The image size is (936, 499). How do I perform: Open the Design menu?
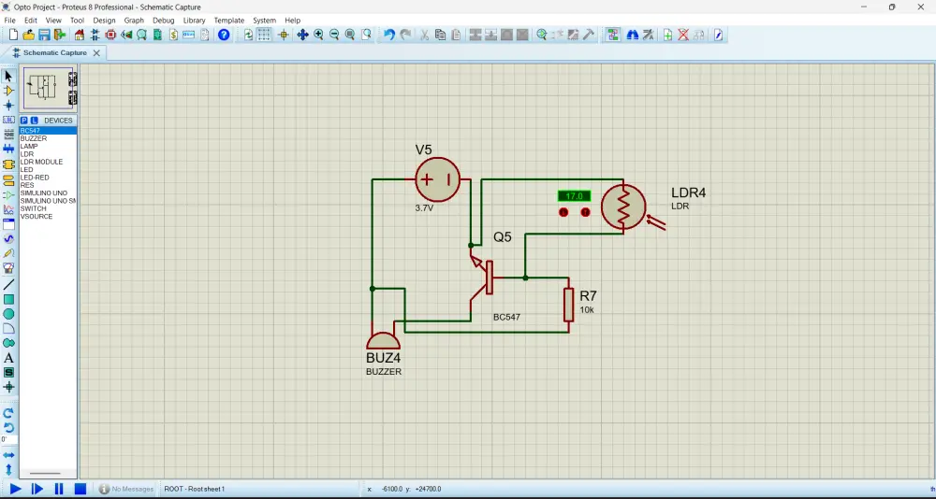pyautogui.click(x=104, y=21)
